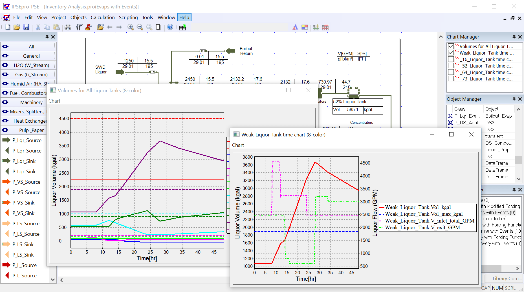Select the DS_Compo... object in Object Manager
The image size is (524, 292).
[498, 143]
